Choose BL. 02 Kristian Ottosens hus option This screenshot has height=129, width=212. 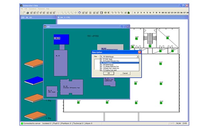110,61
